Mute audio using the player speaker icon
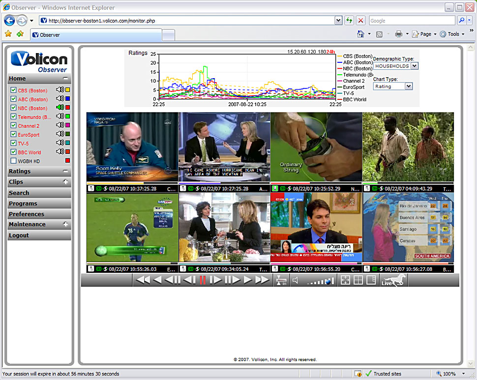 tap(295, 280)
